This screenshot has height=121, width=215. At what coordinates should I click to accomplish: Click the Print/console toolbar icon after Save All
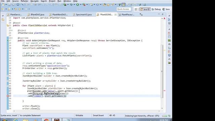(x=18, y=5)
